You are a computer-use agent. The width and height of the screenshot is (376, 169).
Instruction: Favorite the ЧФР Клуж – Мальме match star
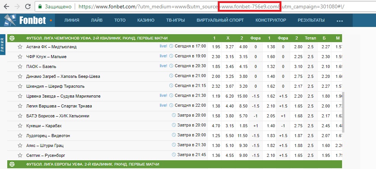click(x=20, y=57)
